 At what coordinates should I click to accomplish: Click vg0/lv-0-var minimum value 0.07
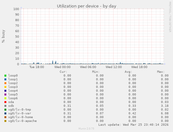[x=100, y=113]
